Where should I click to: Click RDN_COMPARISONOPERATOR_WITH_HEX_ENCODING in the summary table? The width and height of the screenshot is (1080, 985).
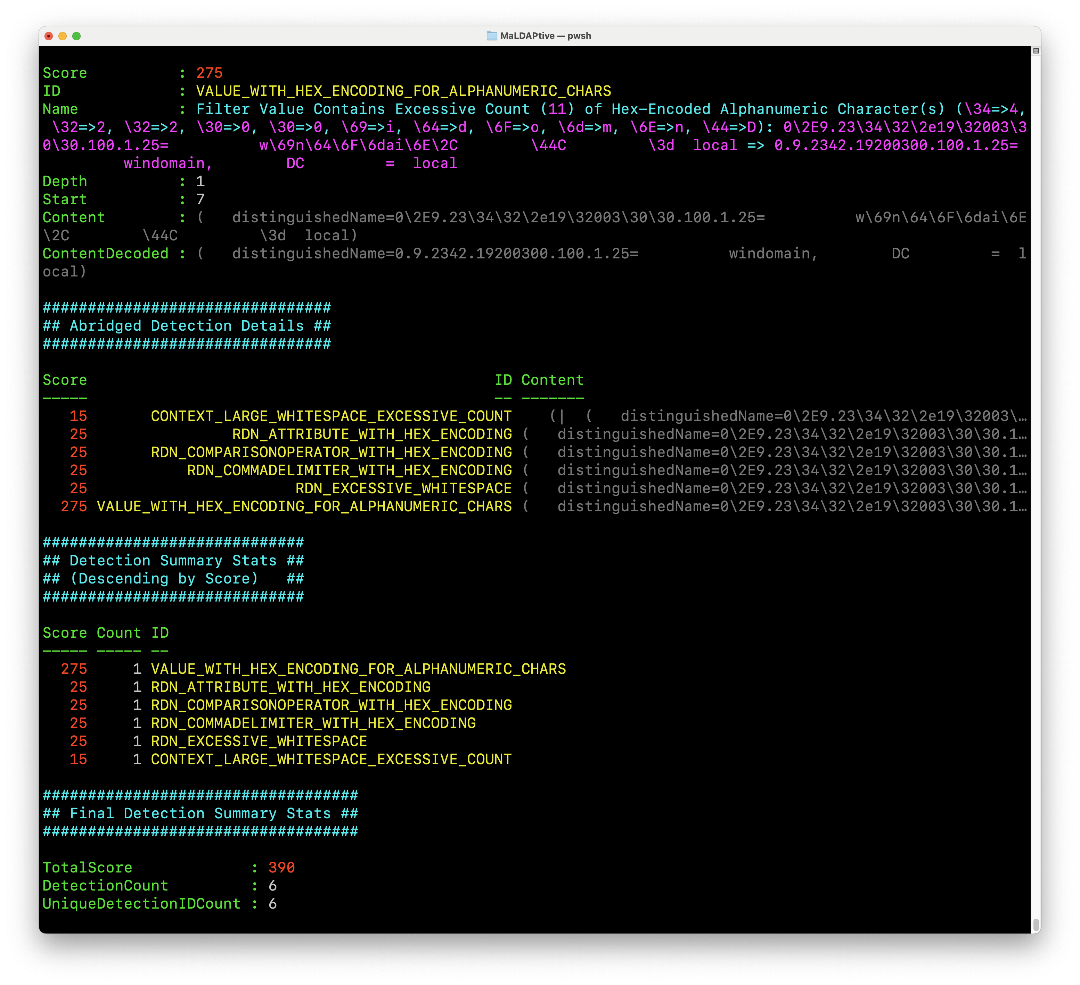[331, 705]
